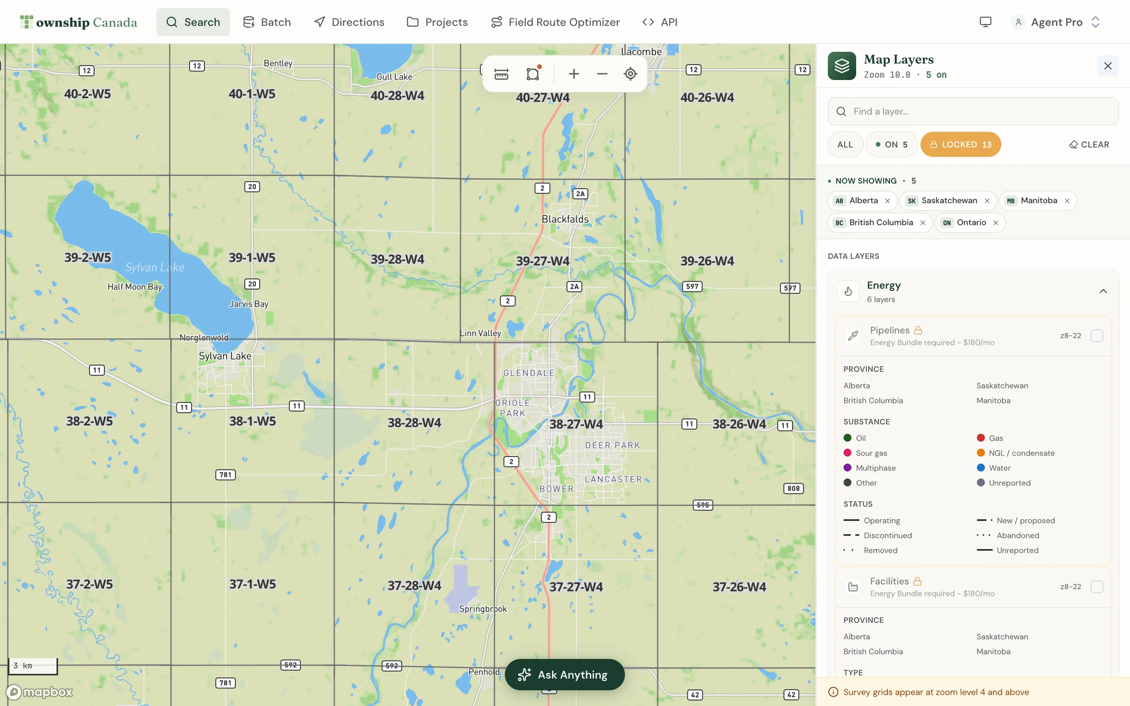Open the Agent Pro account switcher
This screenshot has height=706, width=1130.
click(1056, 22)
